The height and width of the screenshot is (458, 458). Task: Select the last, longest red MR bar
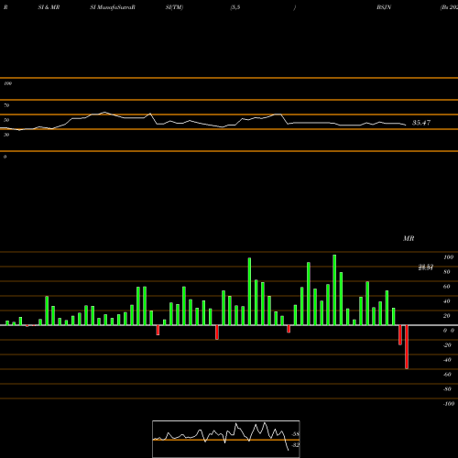[407, 347]
